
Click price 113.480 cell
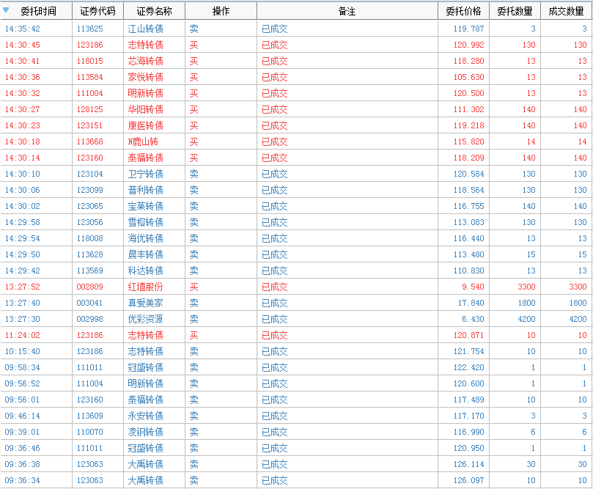[x=468, y=254]
